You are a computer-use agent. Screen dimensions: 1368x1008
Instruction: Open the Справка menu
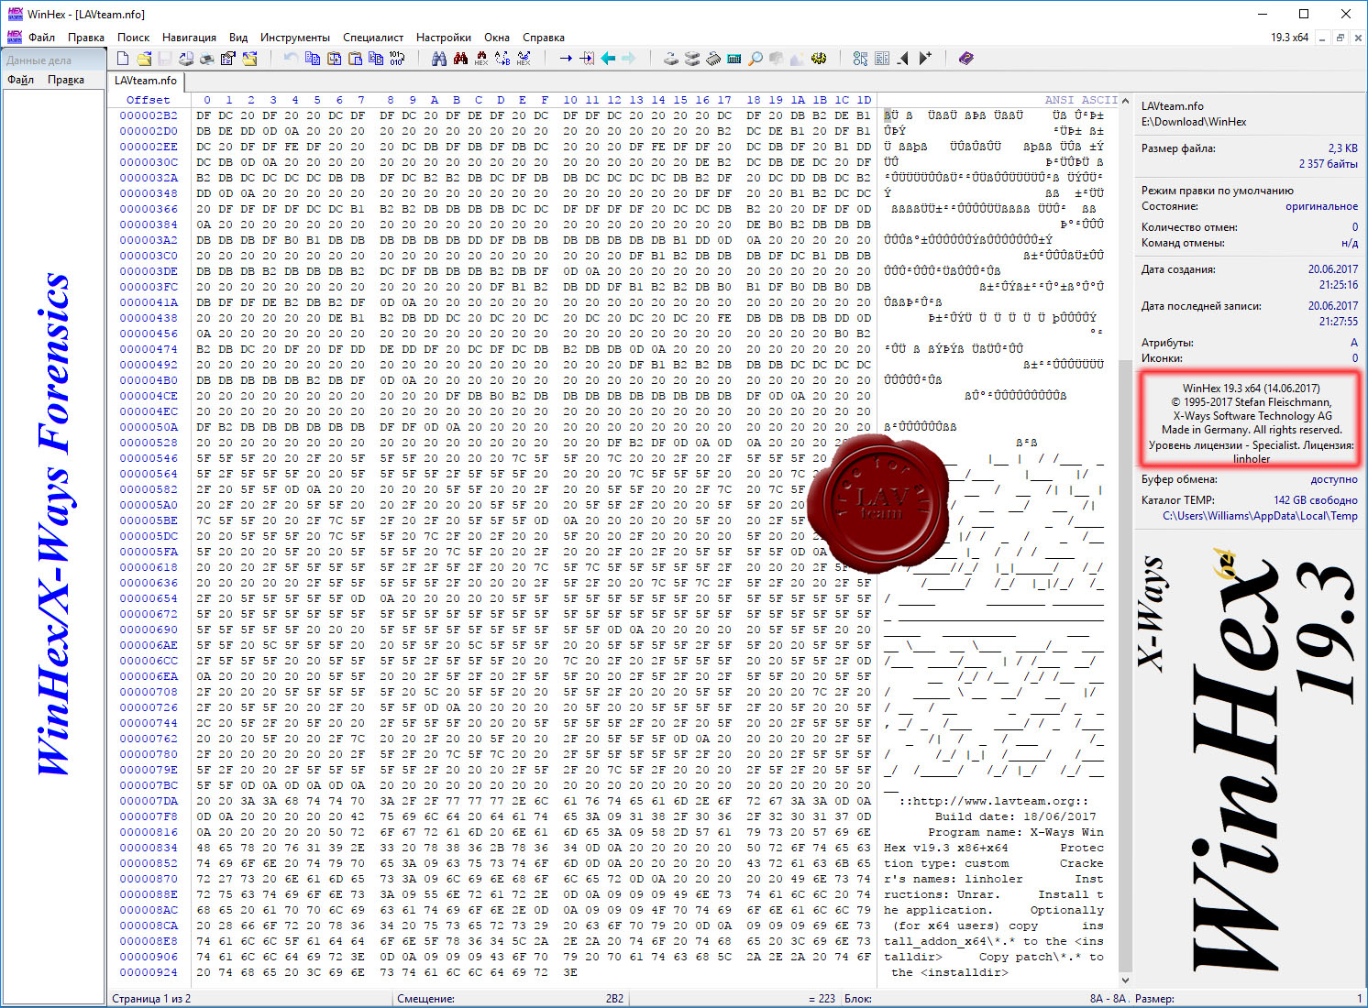pos(544,38)
